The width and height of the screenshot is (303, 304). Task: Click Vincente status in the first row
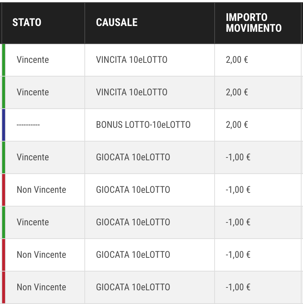coord(33,60)
